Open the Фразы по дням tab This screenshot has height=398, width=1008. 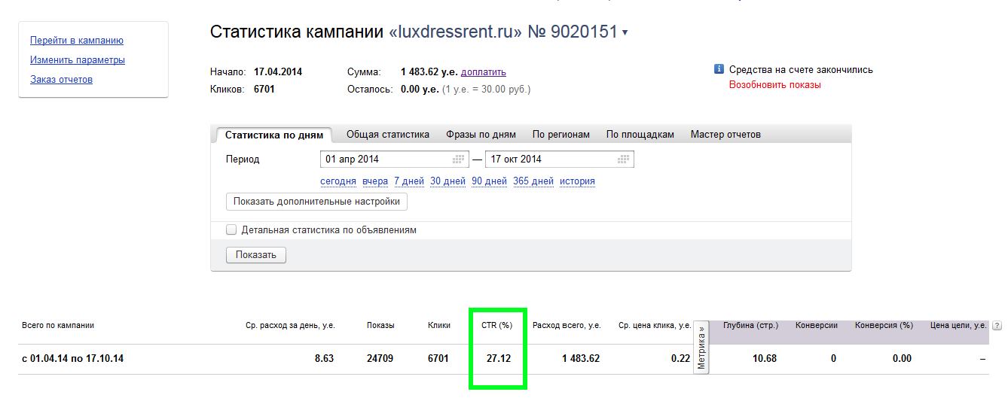click(x=481, y=135)
